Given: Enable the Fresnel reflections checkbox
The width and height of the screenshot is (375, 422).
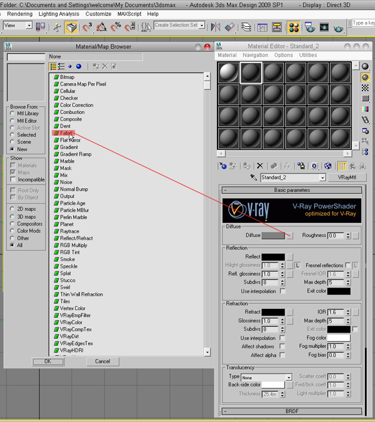Looking at the screenshot, I should click(347, 265).
